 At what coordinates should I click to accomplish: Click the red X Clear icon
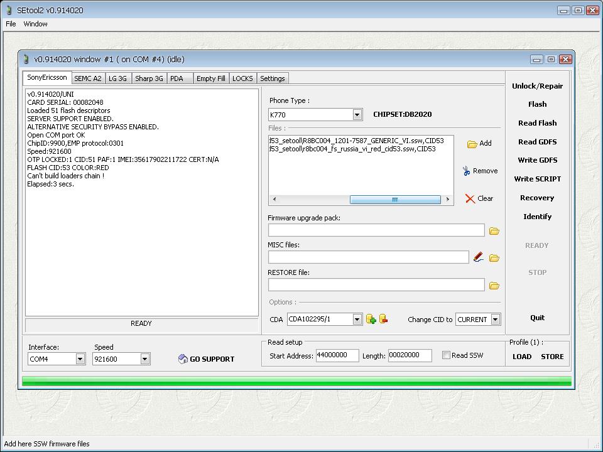tap(470, 198)
